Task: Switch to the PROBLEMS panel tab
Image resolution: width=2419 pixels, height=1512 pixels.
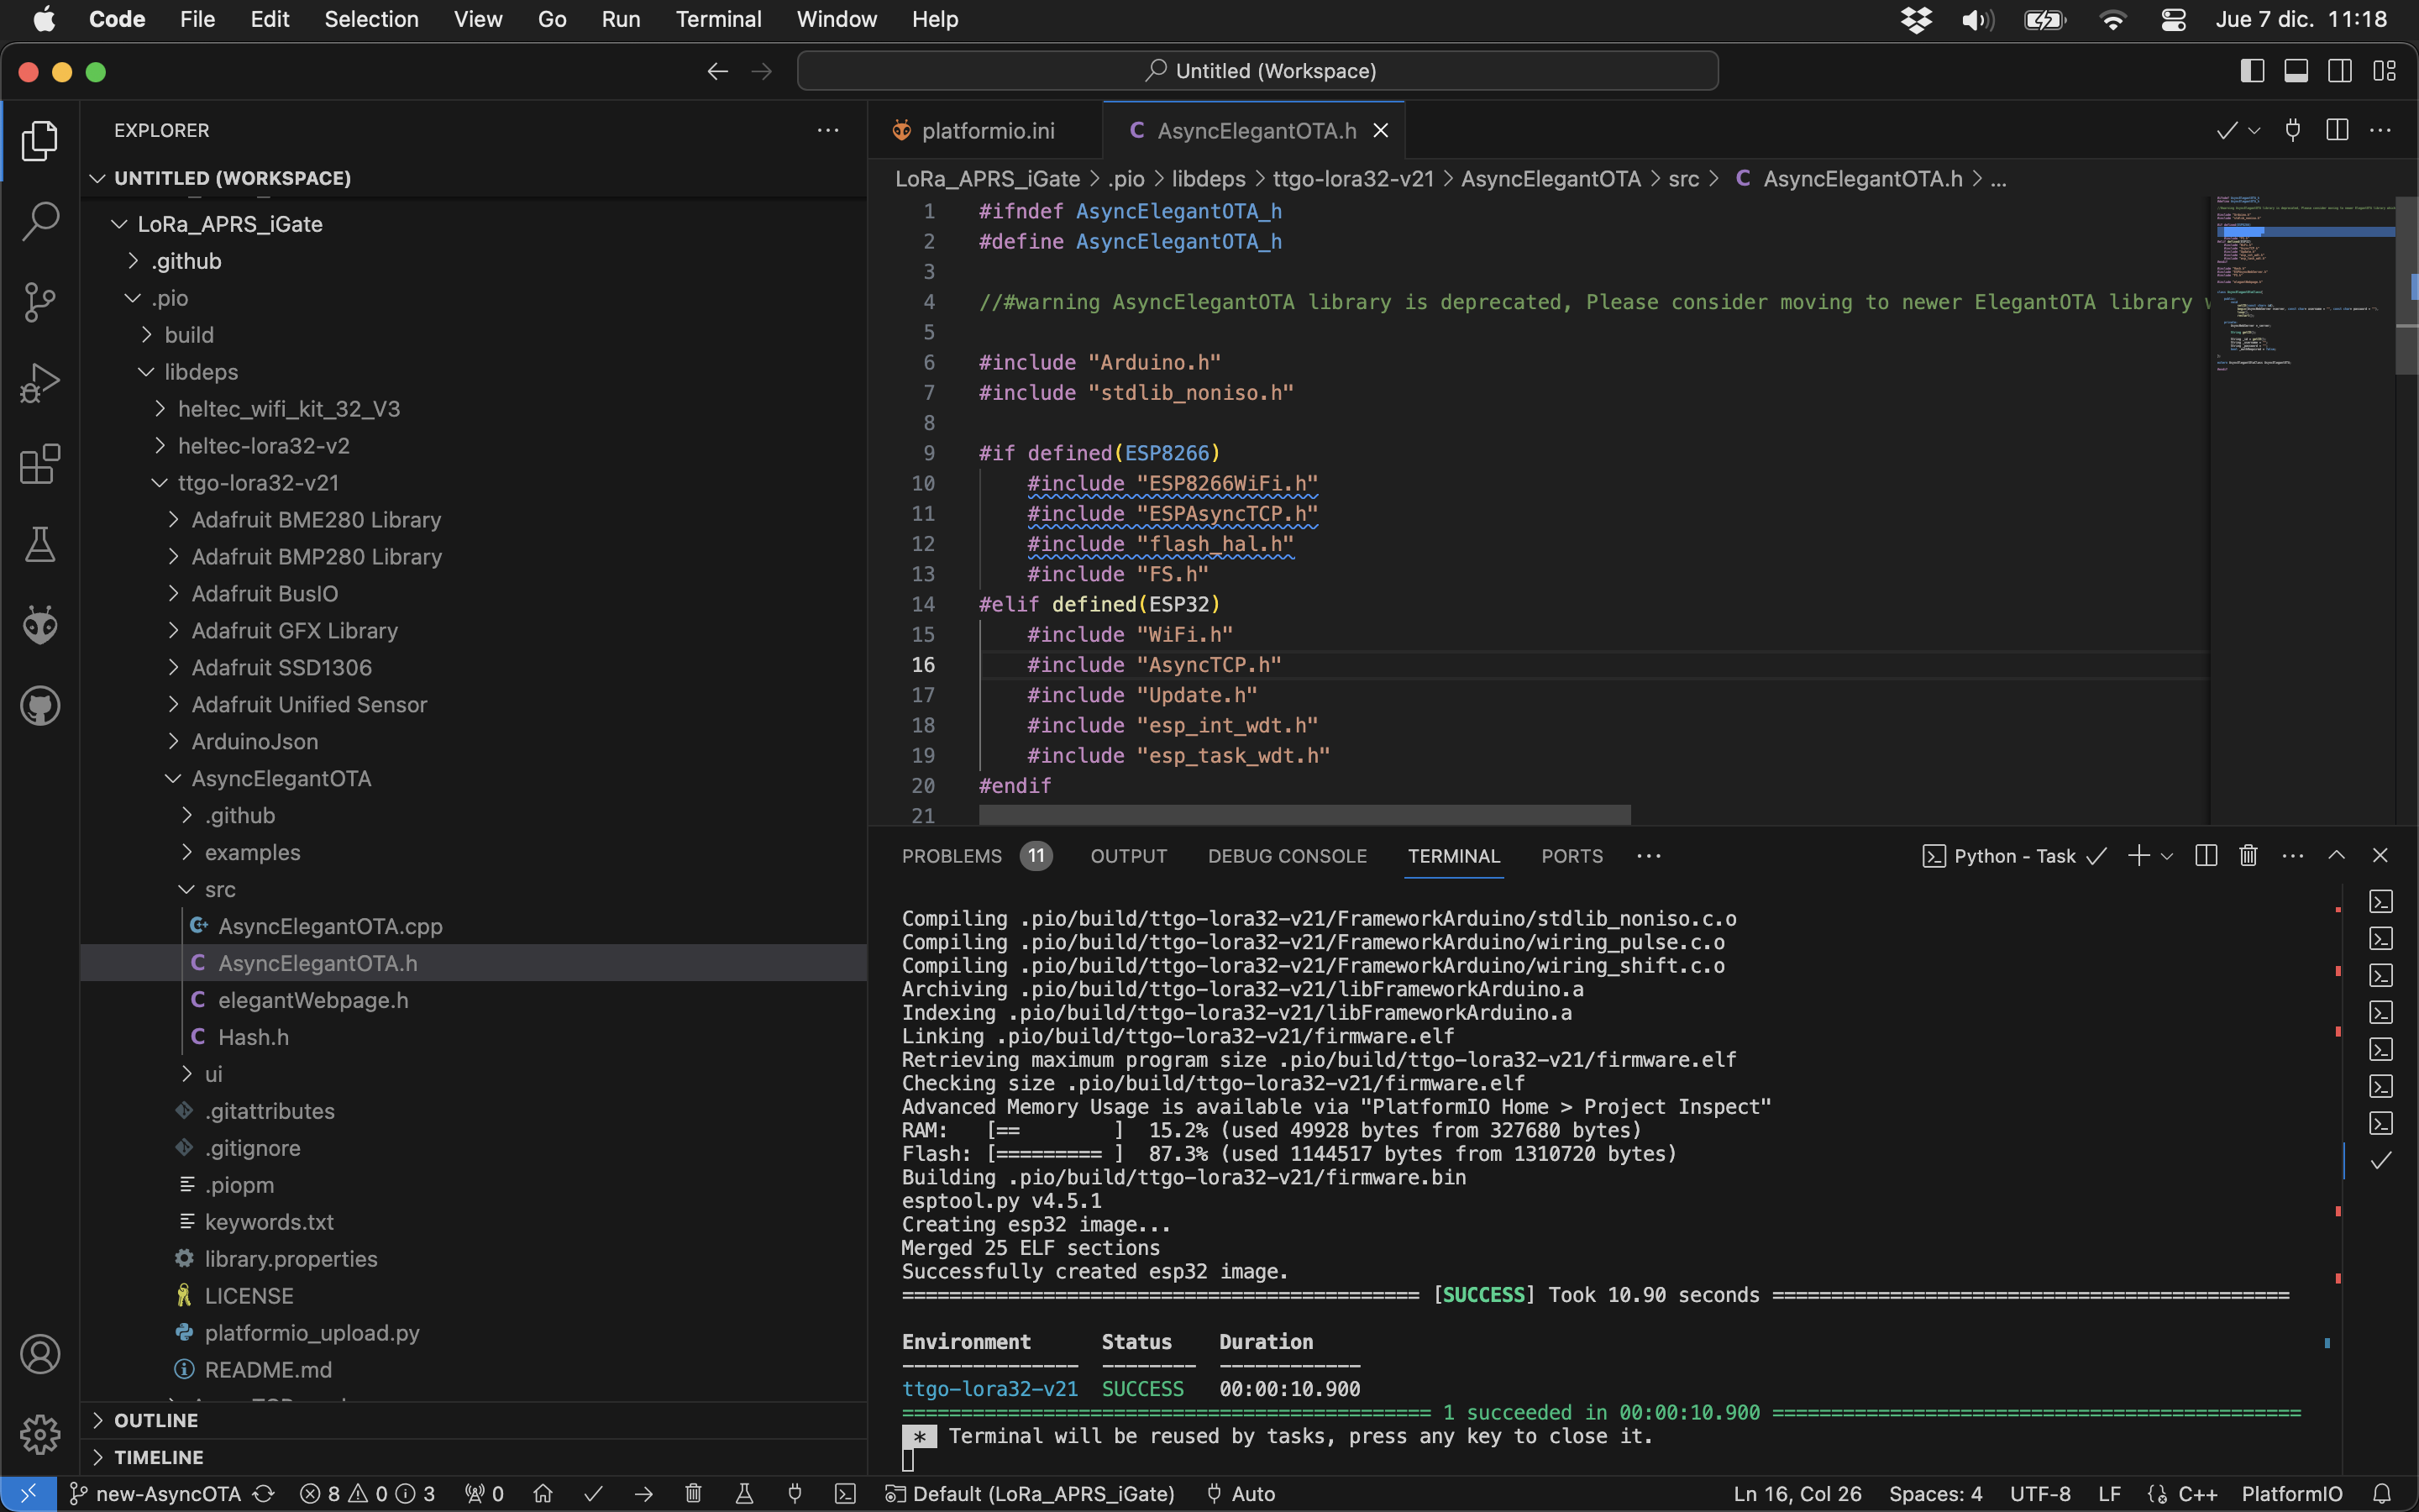Action: pos(951,856)
